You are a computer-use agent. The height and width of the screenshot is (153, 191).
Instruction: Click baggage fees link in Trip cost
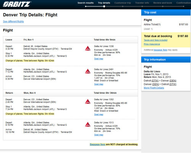click(160, 50)
